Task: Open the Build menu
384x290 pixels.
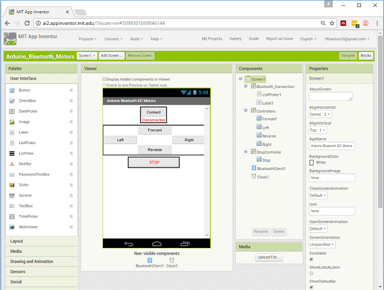Action: 136,39
